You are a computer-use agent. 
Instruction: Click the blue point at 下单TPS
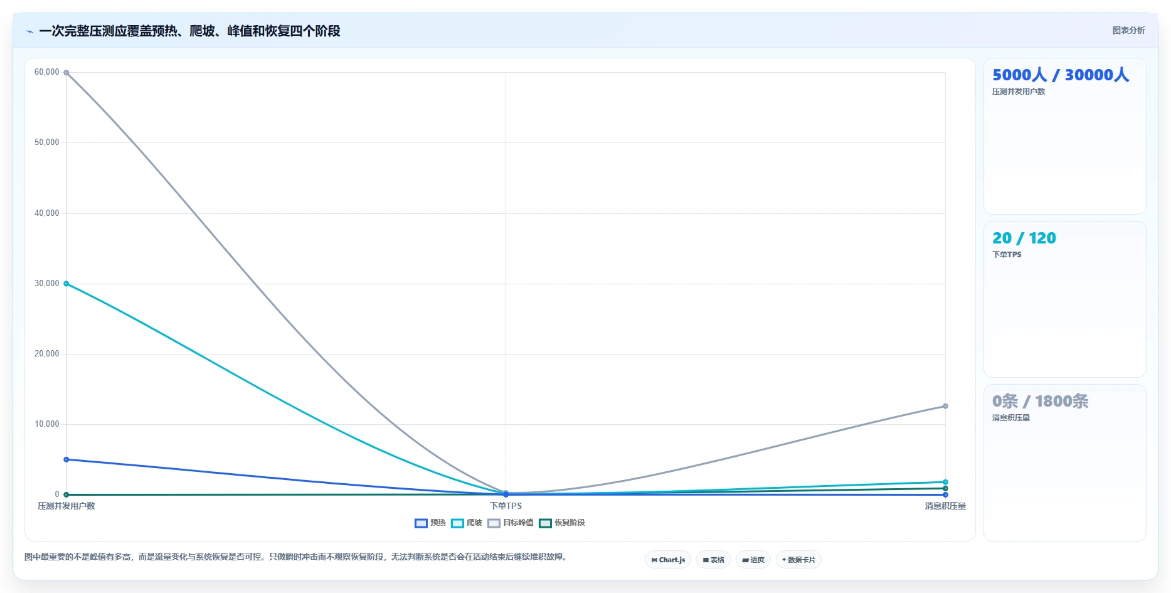[x=506, y=494]
